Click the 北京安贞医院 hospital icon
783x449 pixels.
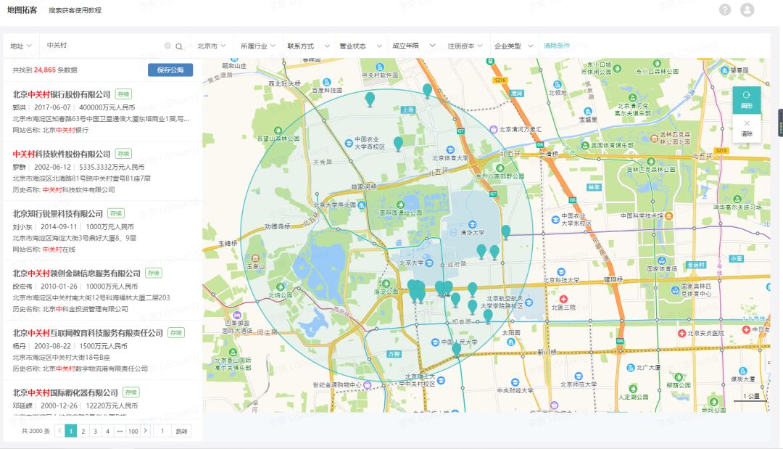681,333
